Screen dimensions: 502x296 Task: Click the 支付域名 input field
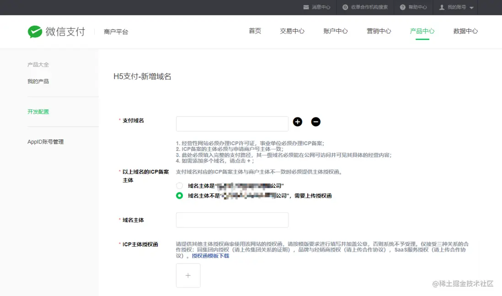[232, 123]
